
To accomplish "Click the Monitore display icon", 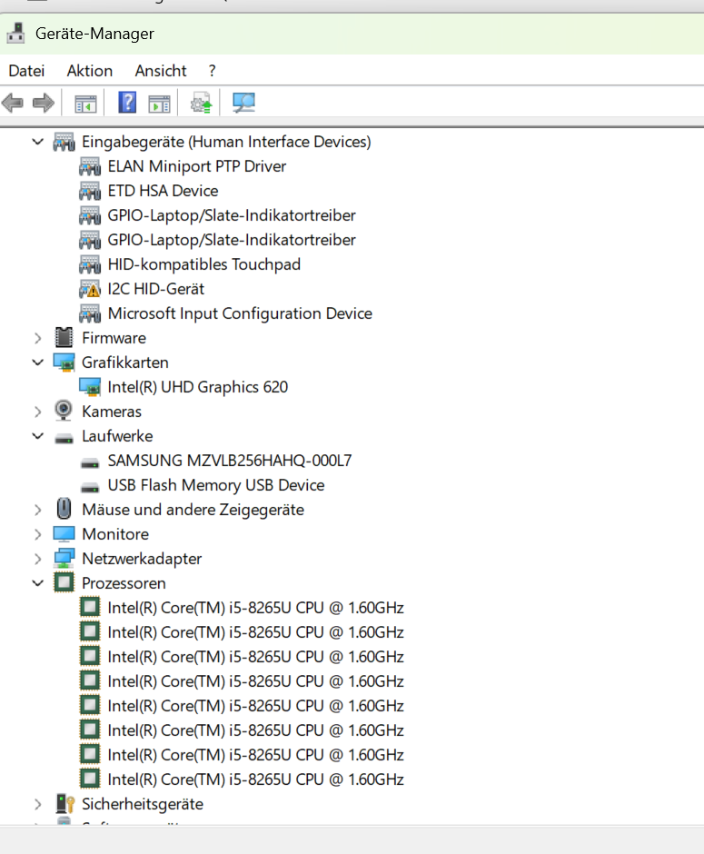I will point(64,534).
